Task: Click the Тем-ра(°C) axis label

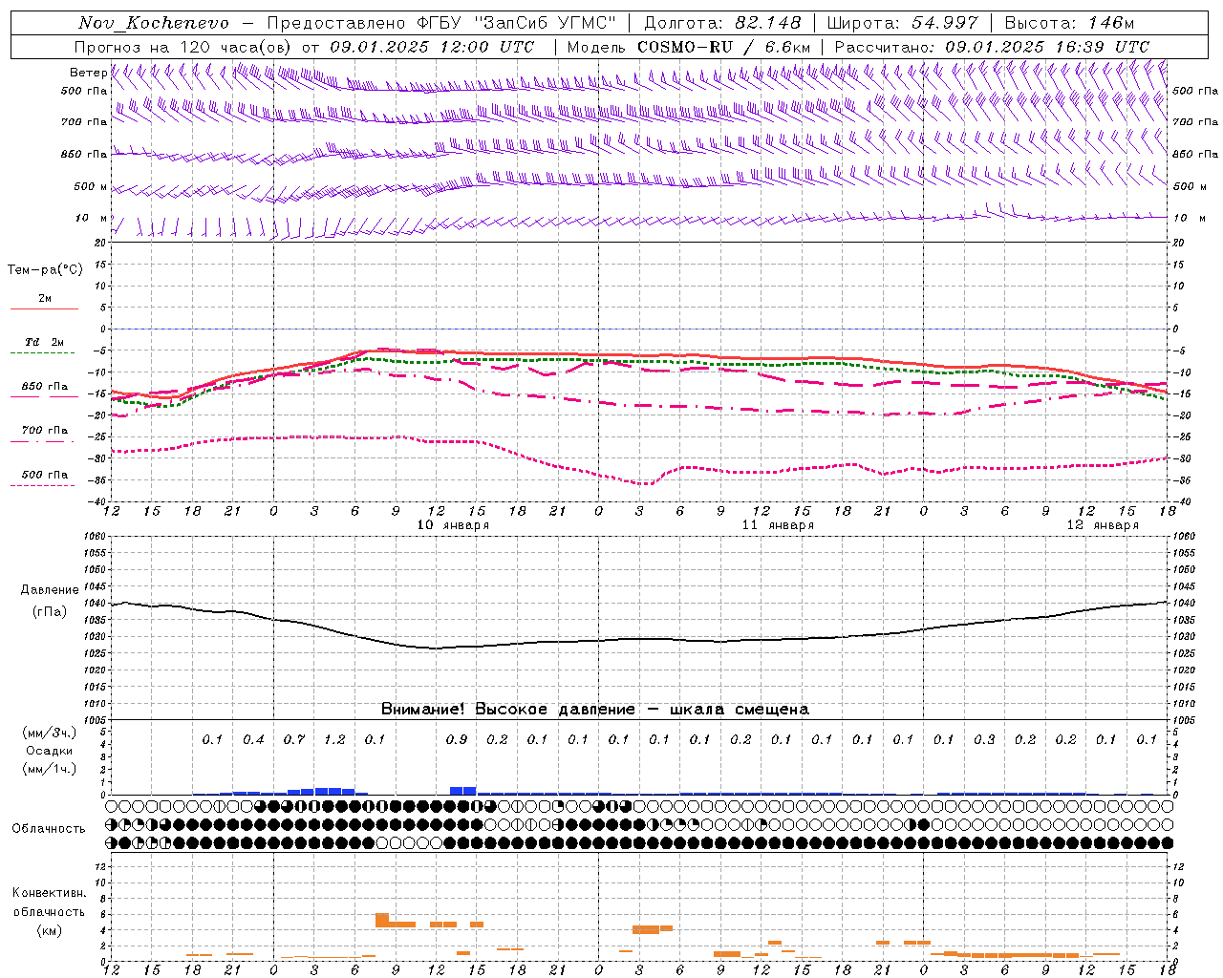Action: click(45, 270)
